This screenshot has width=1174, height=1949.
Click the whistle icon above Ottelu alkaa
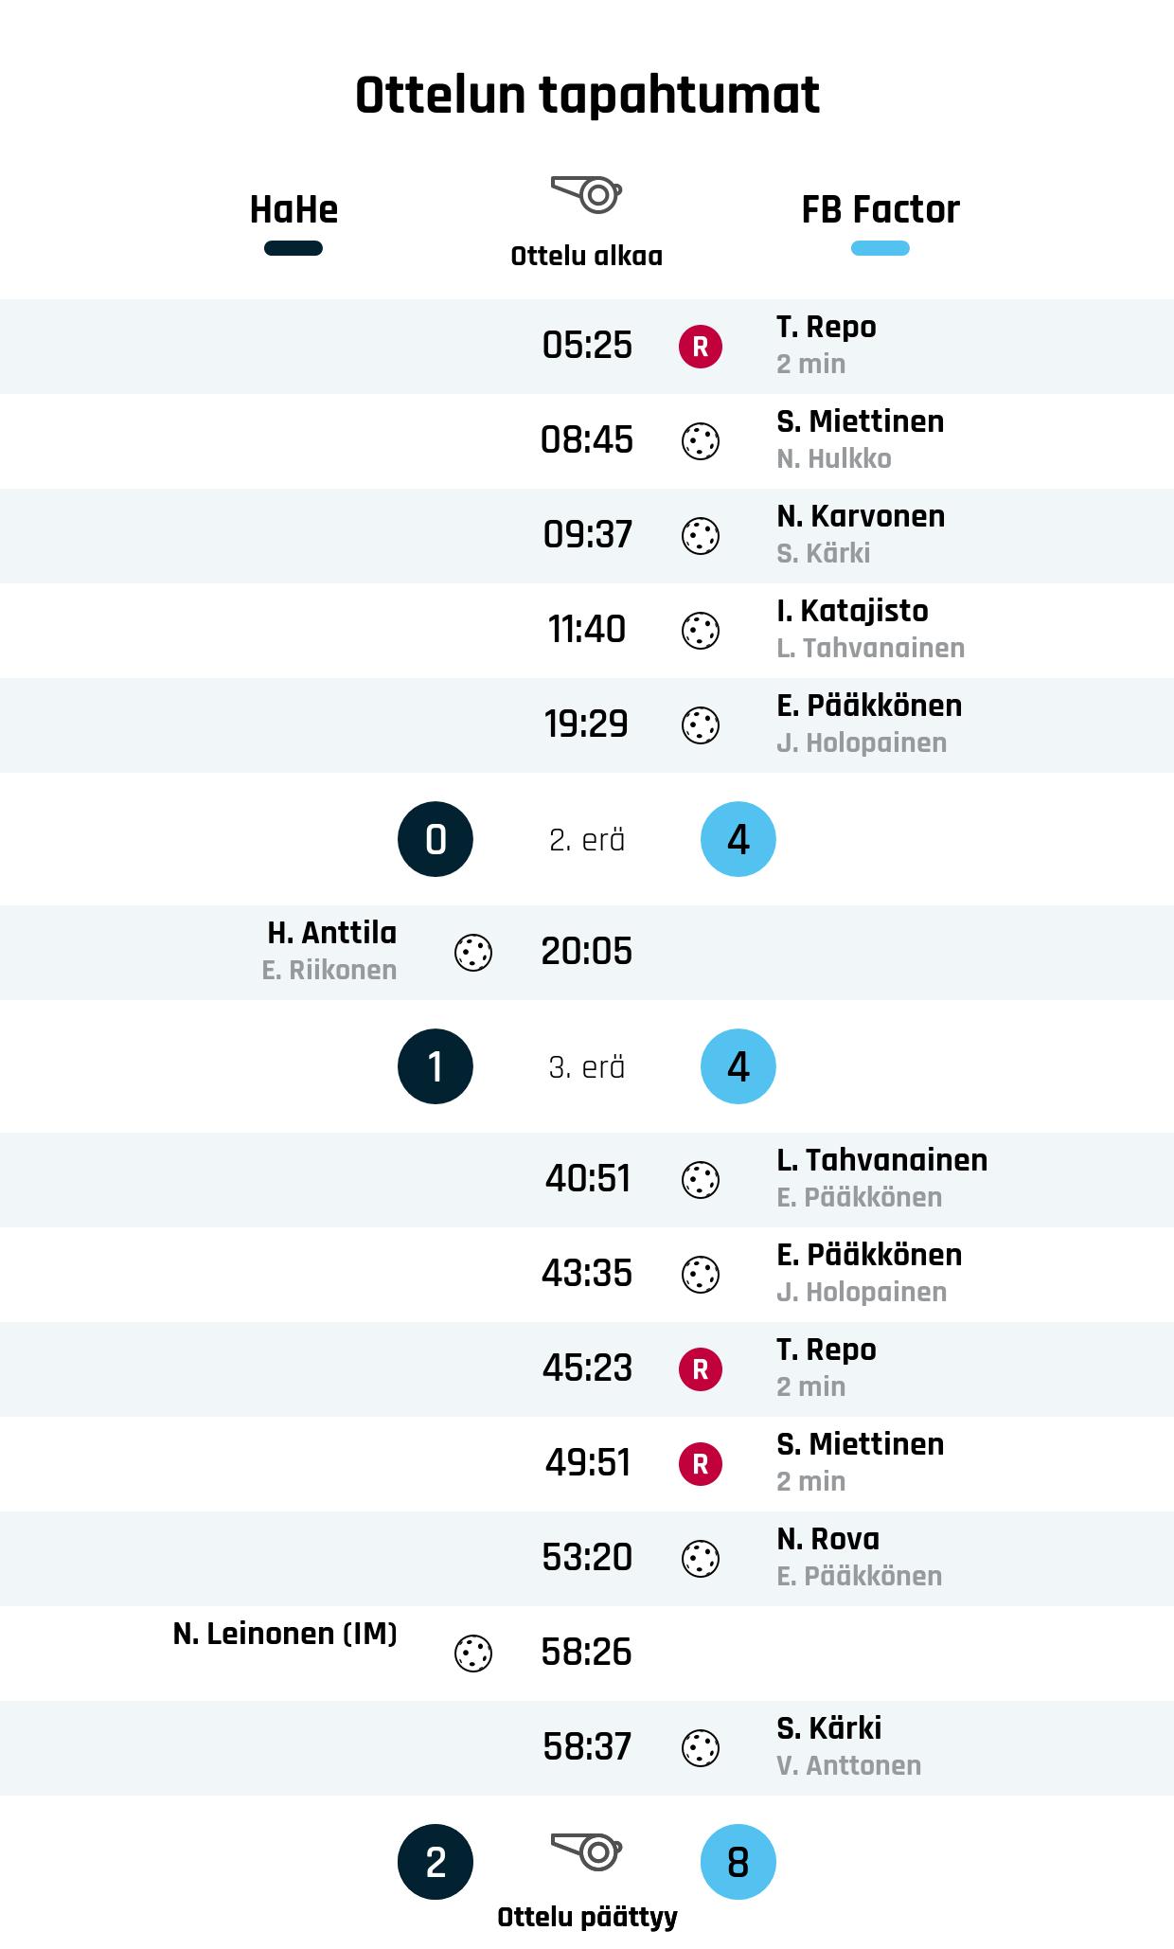pos(587,194)
